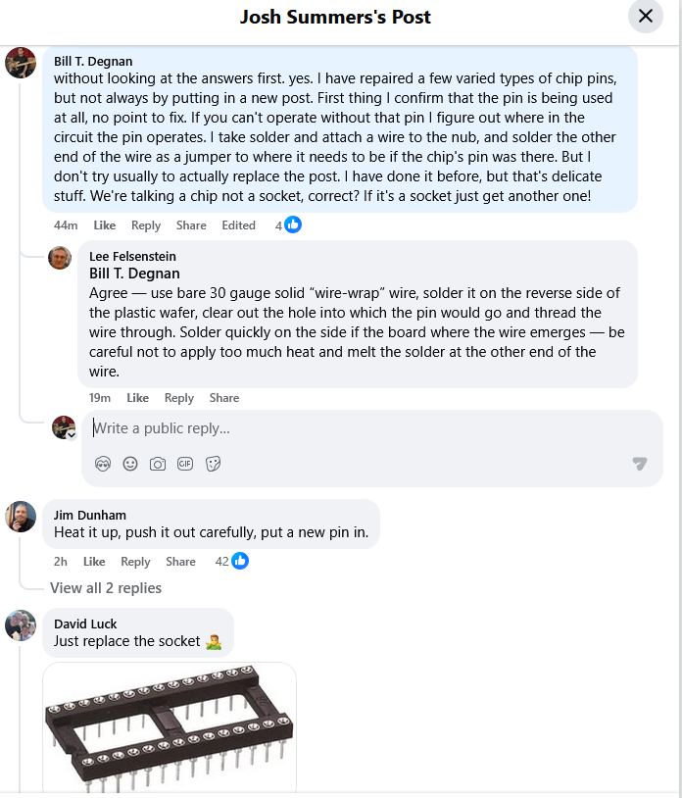Show edit history via Edited link
The image size is (682, 798).
click(x=238, y=225)
